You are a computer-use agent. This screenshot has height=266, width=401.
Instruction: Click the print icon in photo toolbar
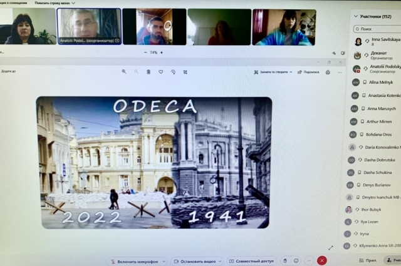click(x=328, y=72)
